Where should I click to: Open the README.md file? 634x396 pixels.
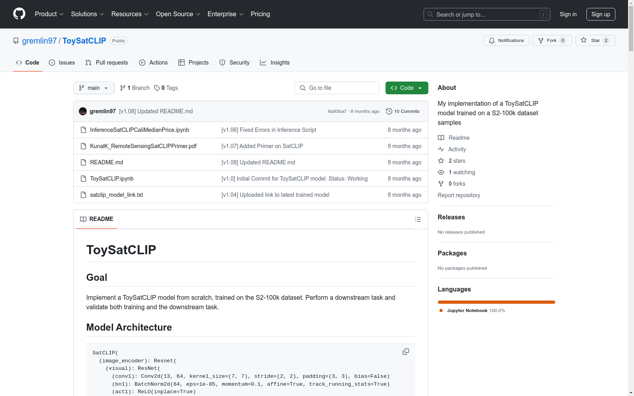click(x=107, y=162)
